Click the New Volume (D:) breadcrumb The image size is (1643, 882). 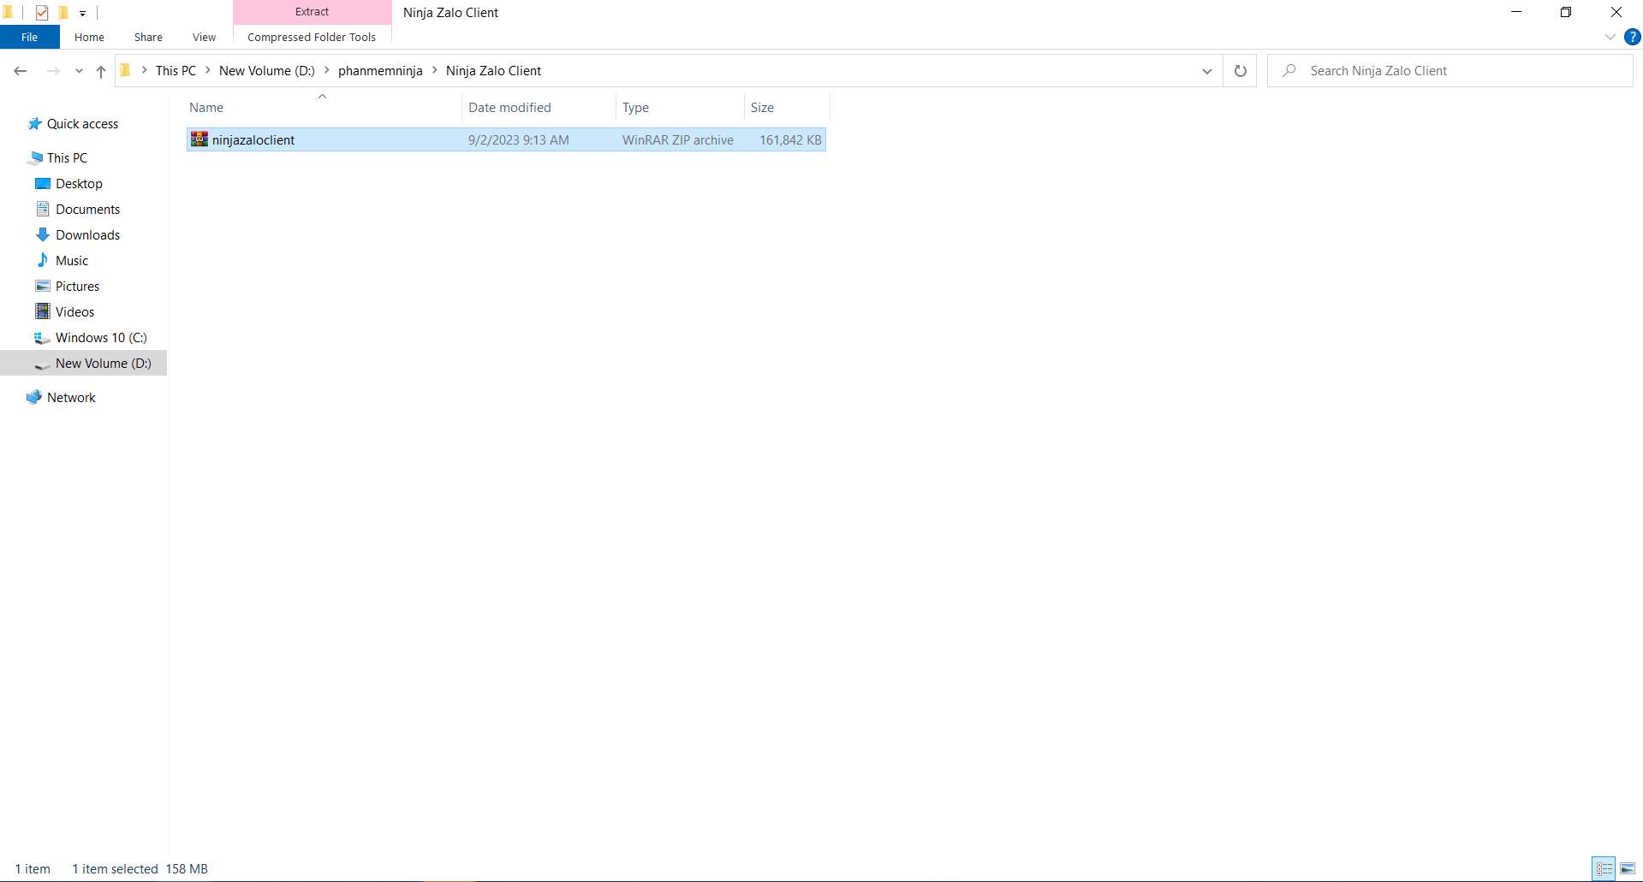(x=267, y=71)
